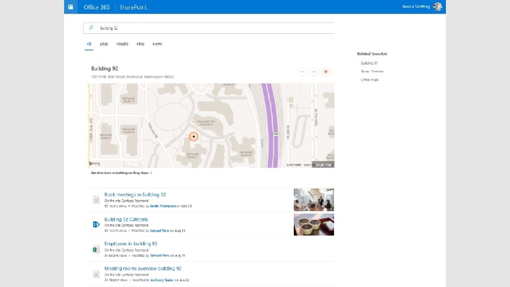Click the Aurora user name in header
The image size is (510, 287).
pyautogui.click(x=416, y=6)
